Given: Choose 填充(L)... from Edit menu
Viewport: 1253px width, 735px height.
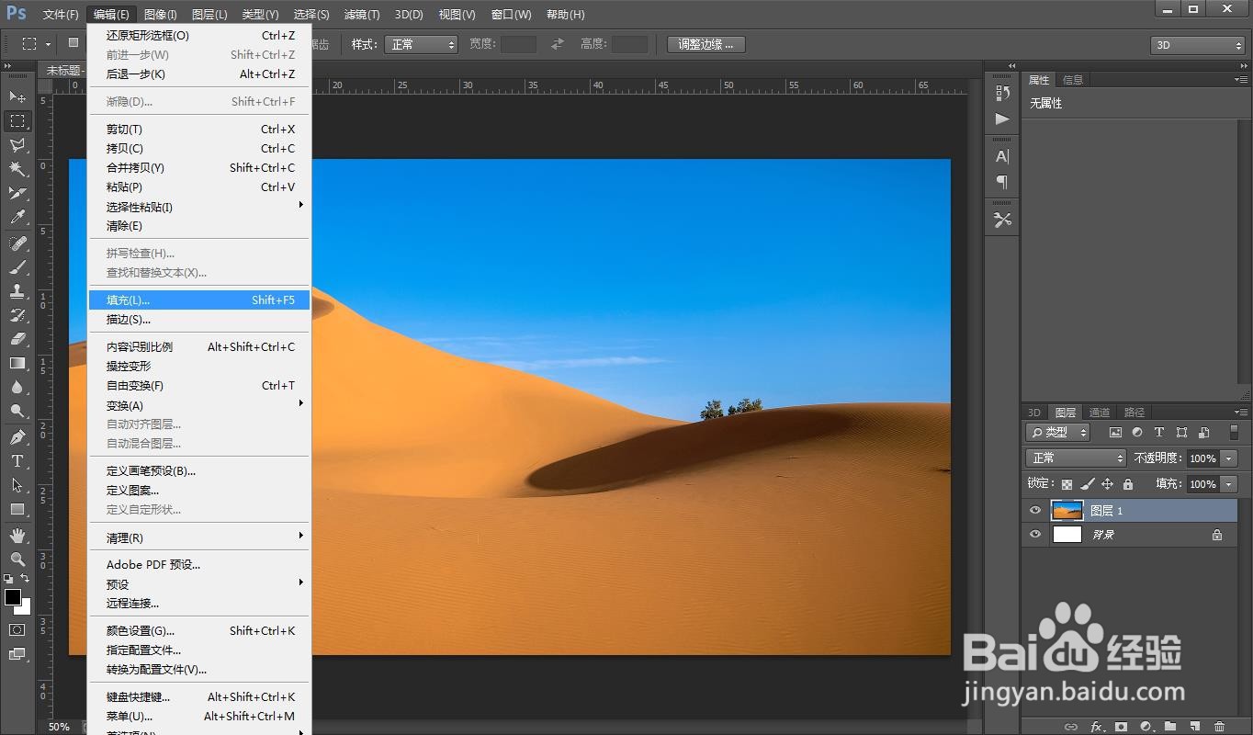Looking at the screenshot, I should point(199,300).
